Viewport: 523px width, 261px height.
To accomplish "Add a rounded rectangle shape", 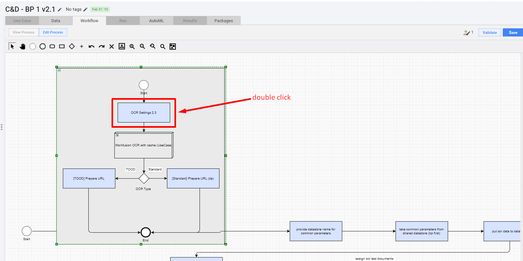I will (52, 46).
